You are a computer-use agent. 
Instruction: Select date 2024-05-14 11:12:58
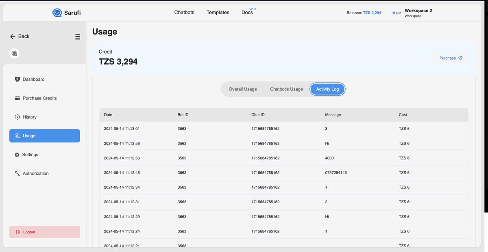122,144
